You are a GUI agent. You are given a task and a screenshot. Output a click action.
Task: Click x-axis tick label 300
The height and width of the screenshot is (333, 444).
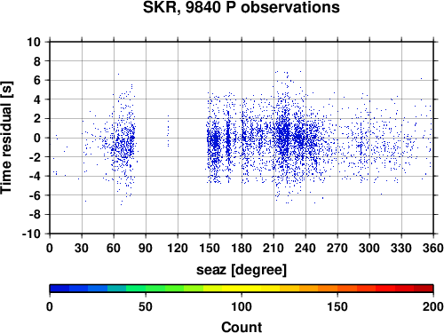[369, 248]
